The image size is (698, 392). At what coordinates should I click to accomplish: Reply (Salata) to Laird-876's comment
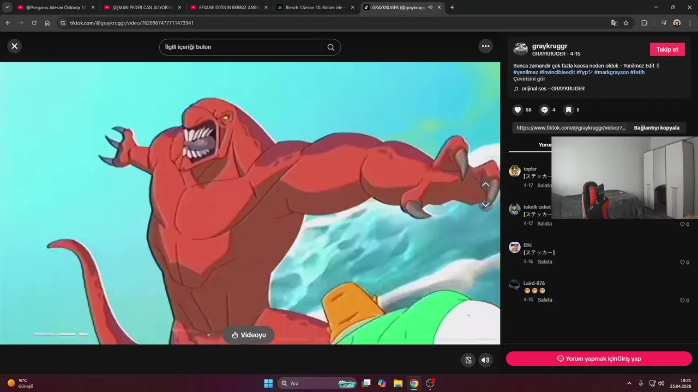[x=545, y=300]
